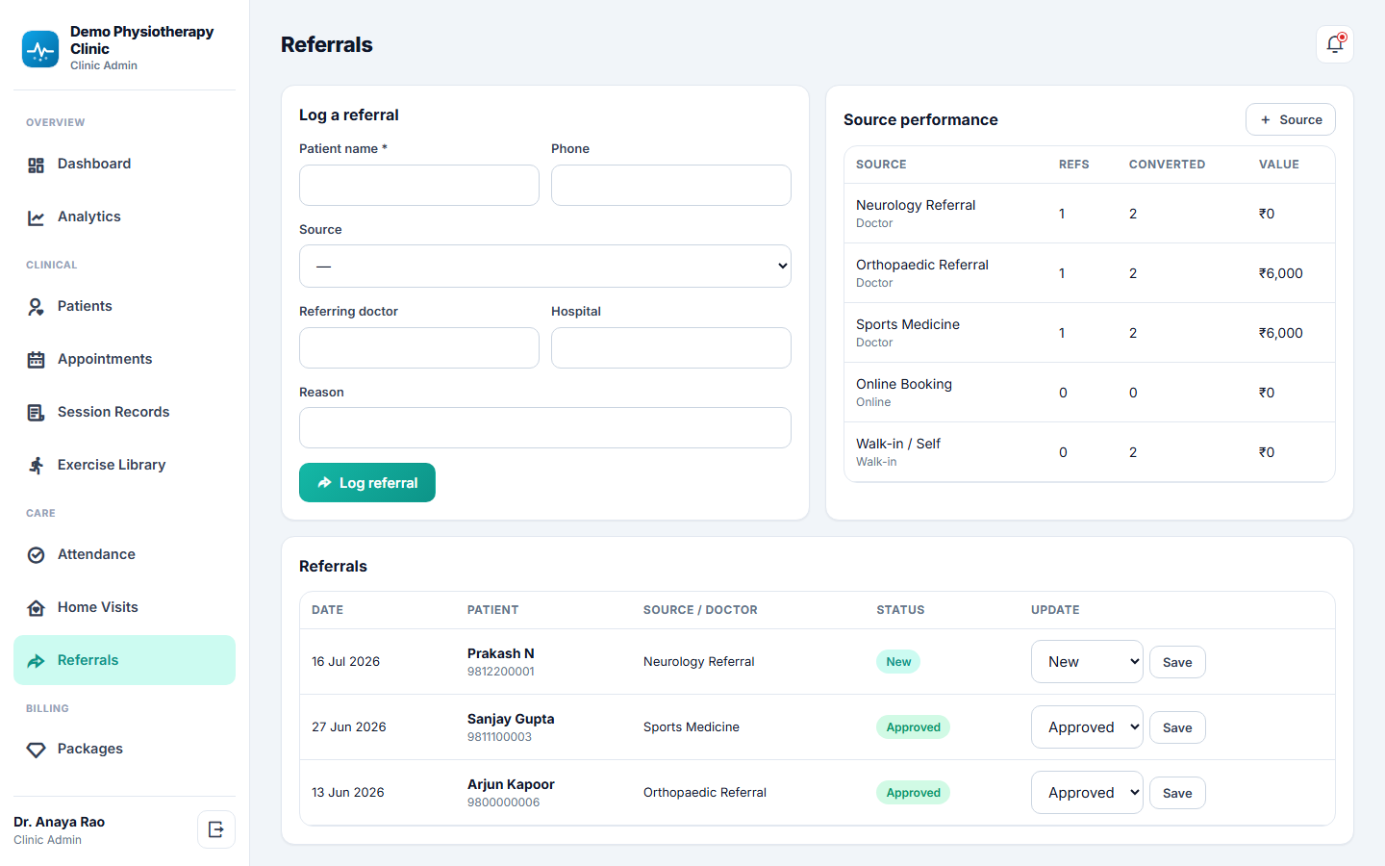Focus the Referring doctor field
1385x866 pixels.
pos(419,347)
